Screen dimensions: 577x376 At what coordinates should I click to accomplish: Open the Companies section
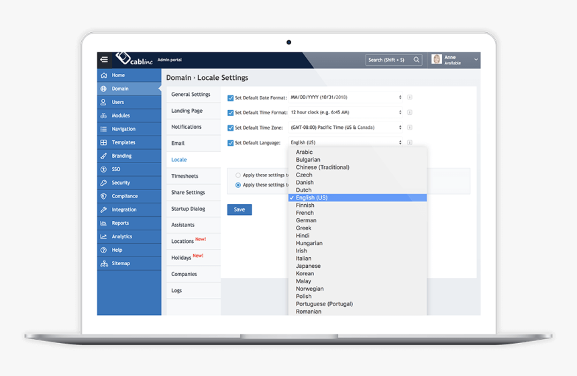pyautogui.click(x=193, y=274)
